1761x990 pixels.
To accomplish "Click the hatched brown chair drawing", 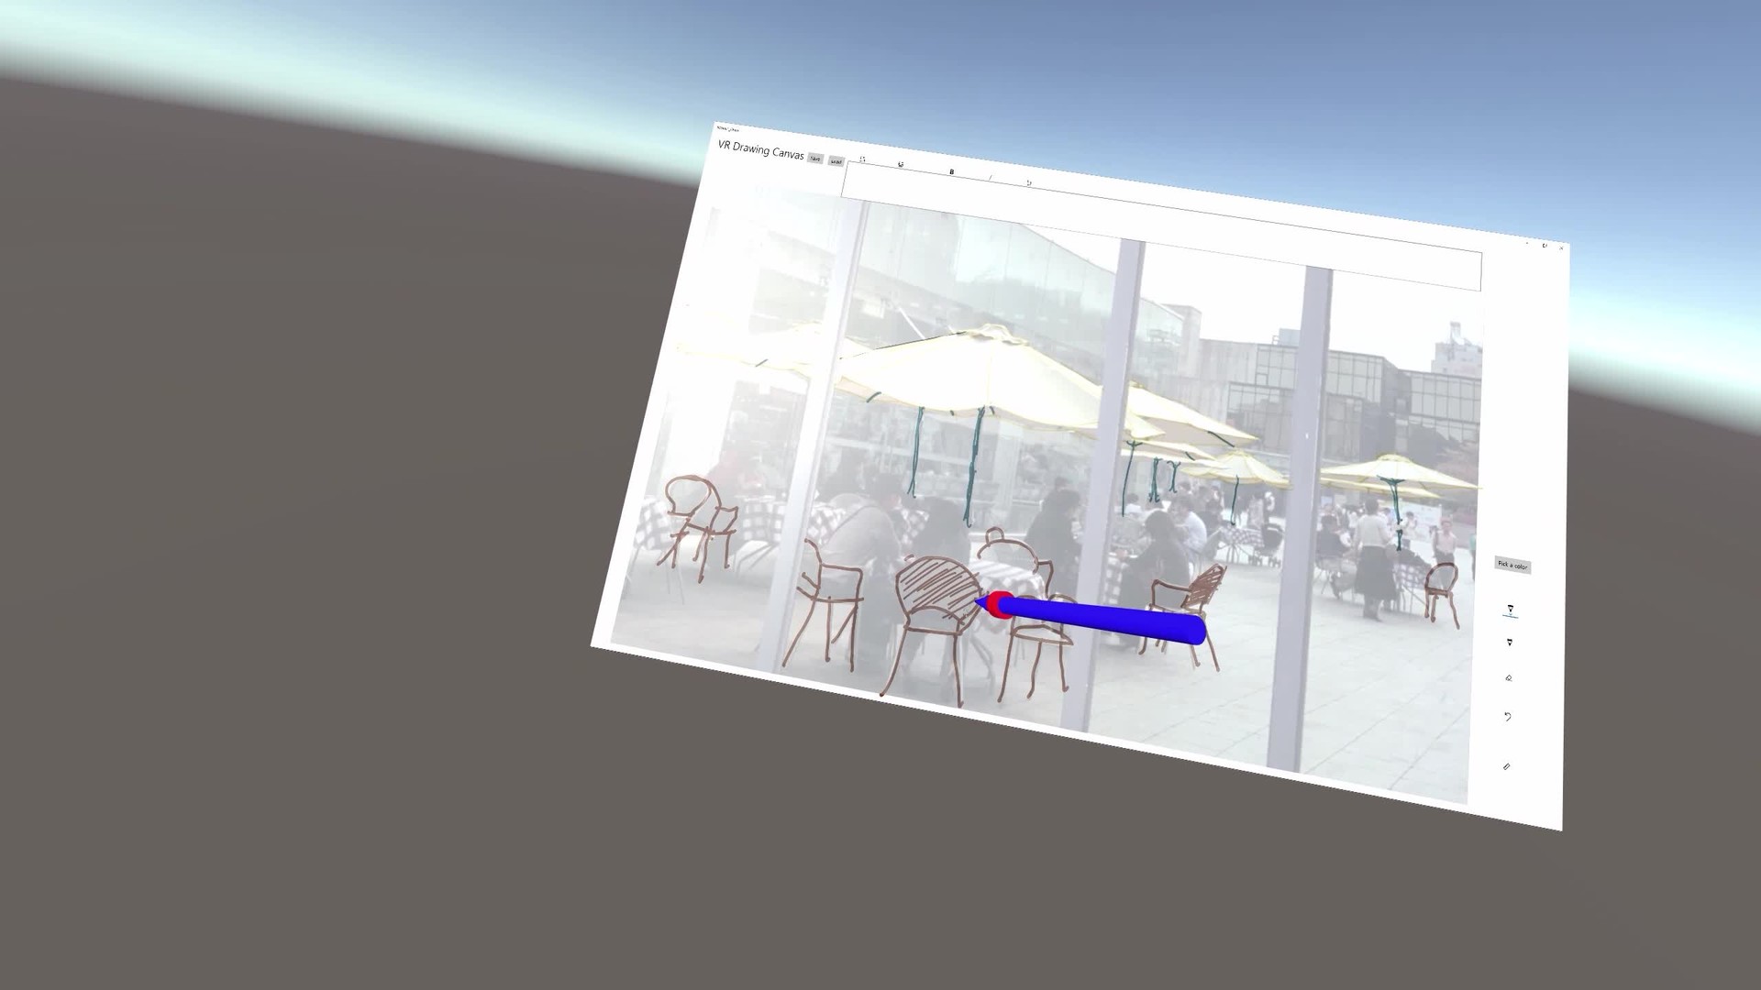I will pos(937,587).
